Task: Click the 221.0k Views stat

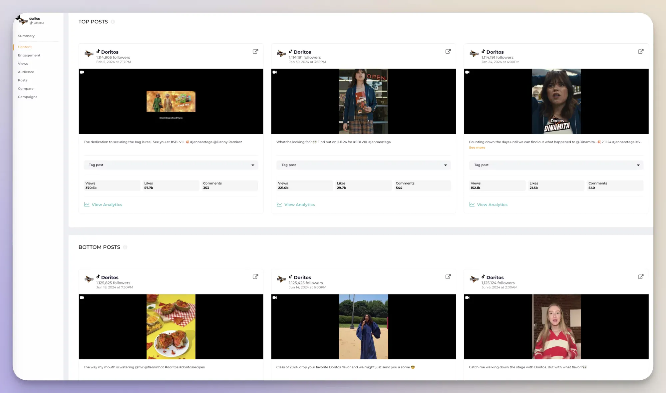Action: coord(305,186)
